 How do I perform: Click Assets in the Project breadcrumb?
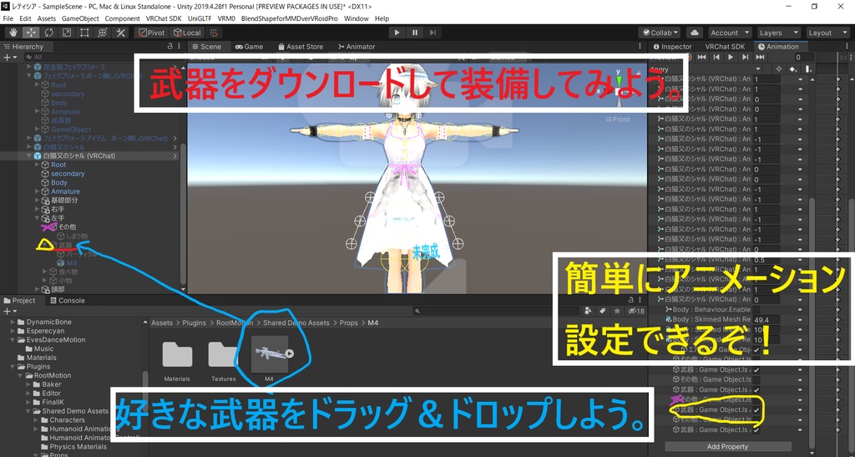point(162,322)
